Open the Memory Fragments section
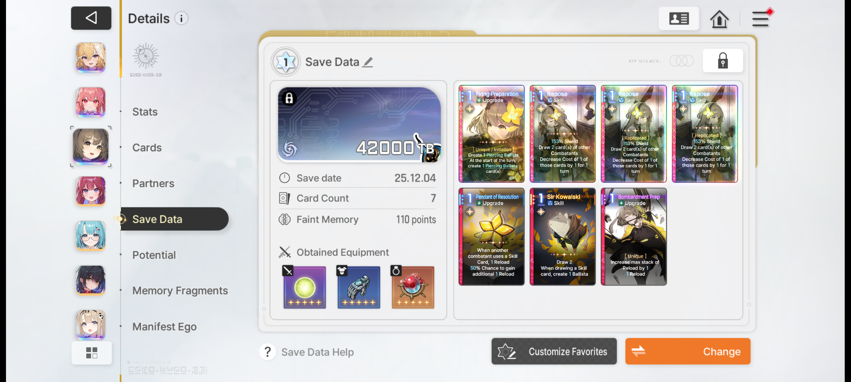The height and width of the screenshot is (382, 851). coord(180,291)
